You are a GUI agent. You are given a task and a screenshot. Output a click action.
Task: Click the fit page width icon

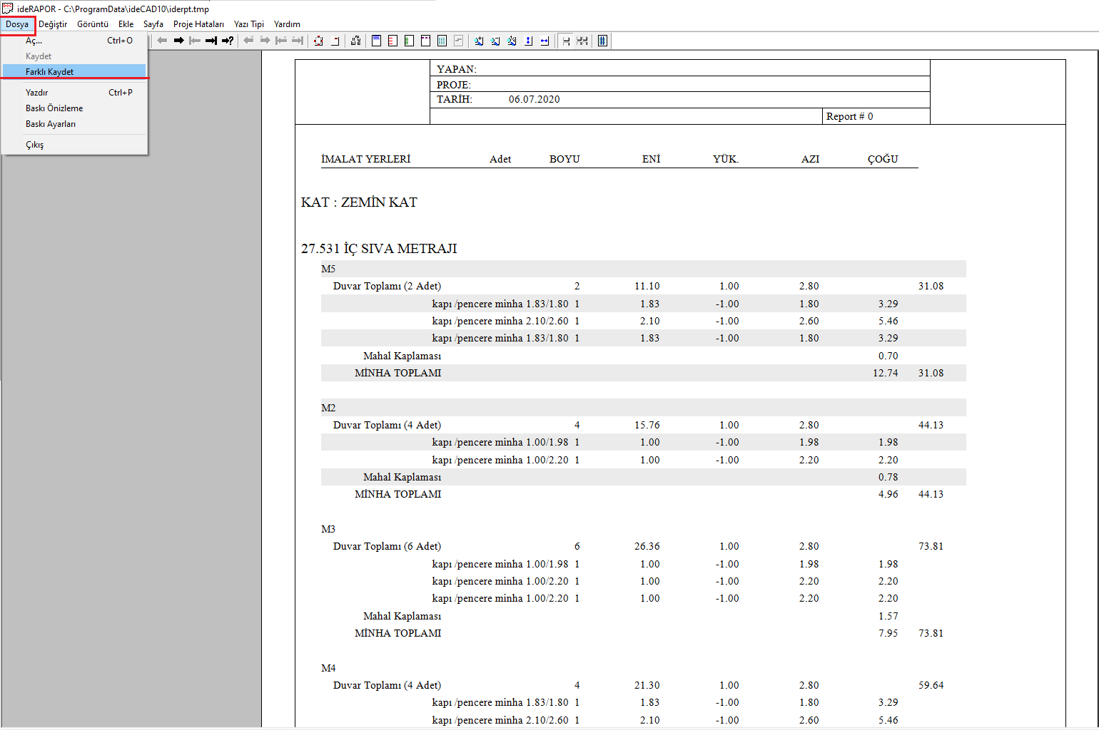545,41
